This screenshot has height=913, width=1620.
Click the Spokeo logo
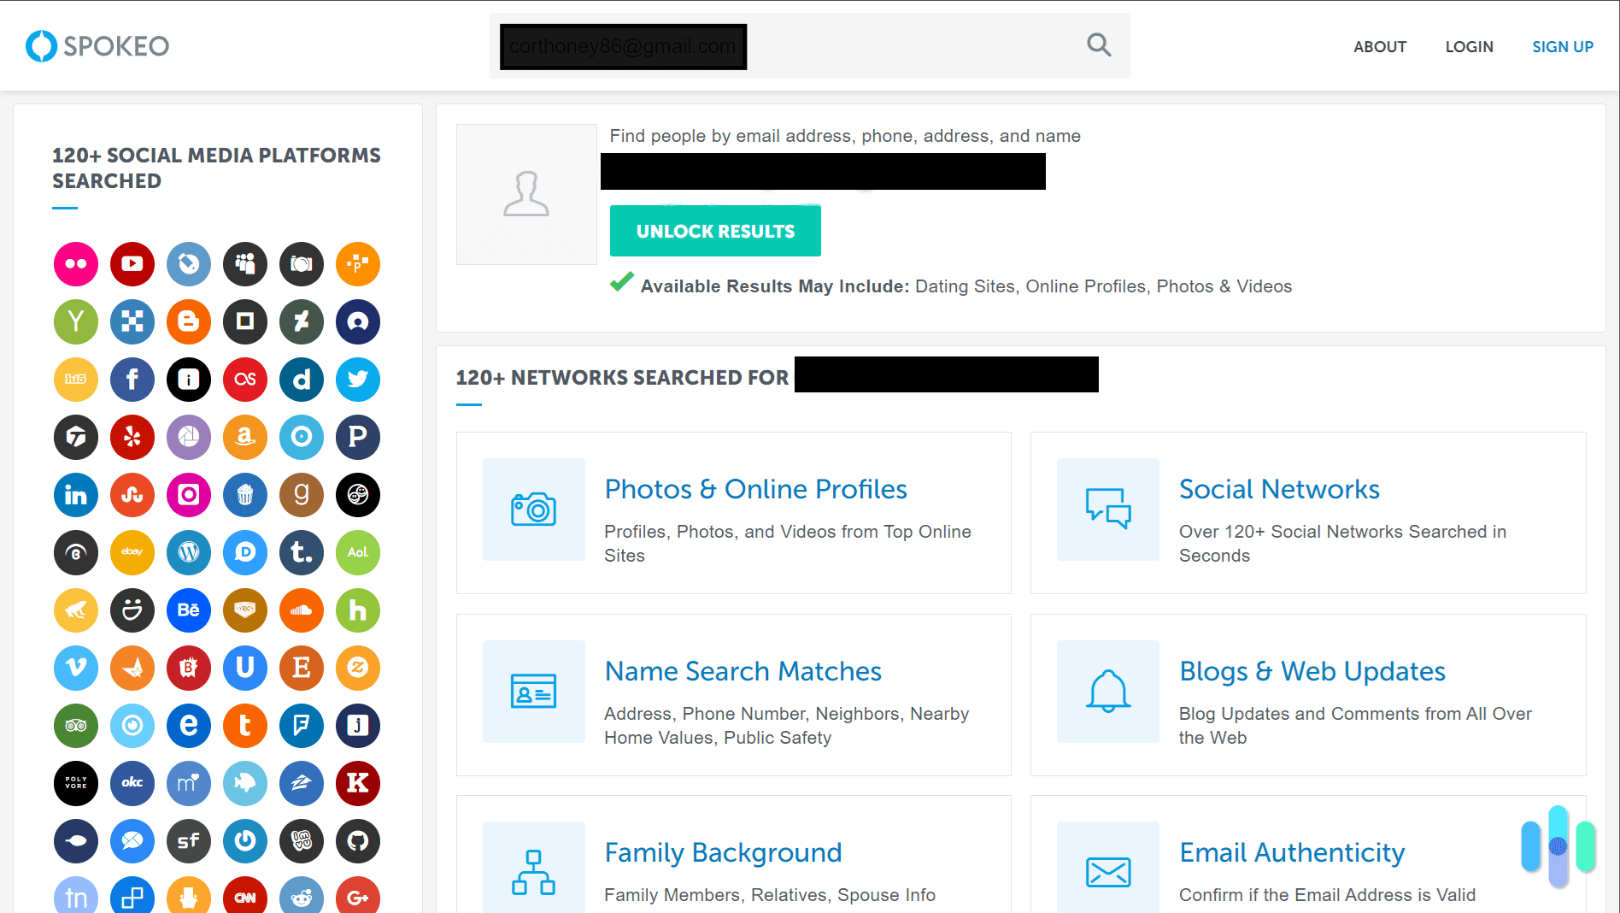97,46
